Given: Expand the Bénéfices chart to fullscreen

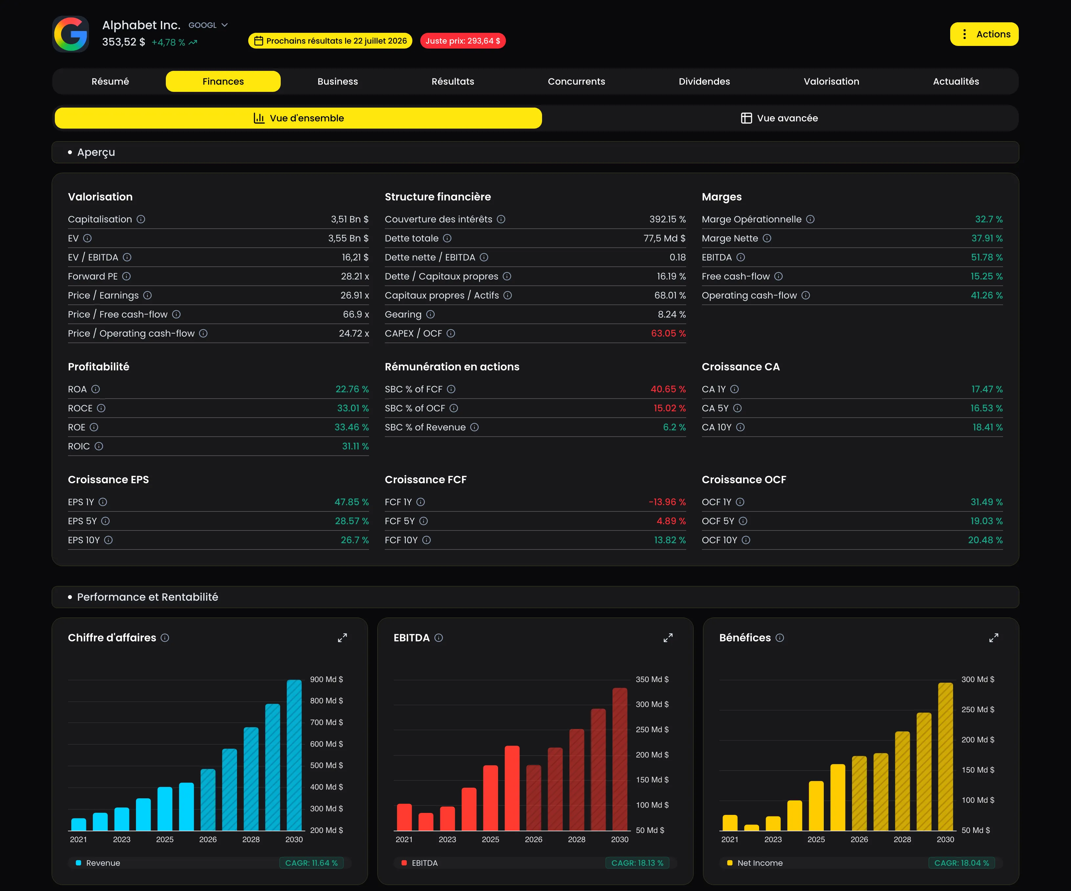Looking at the screenshot, I should (994, 638).
